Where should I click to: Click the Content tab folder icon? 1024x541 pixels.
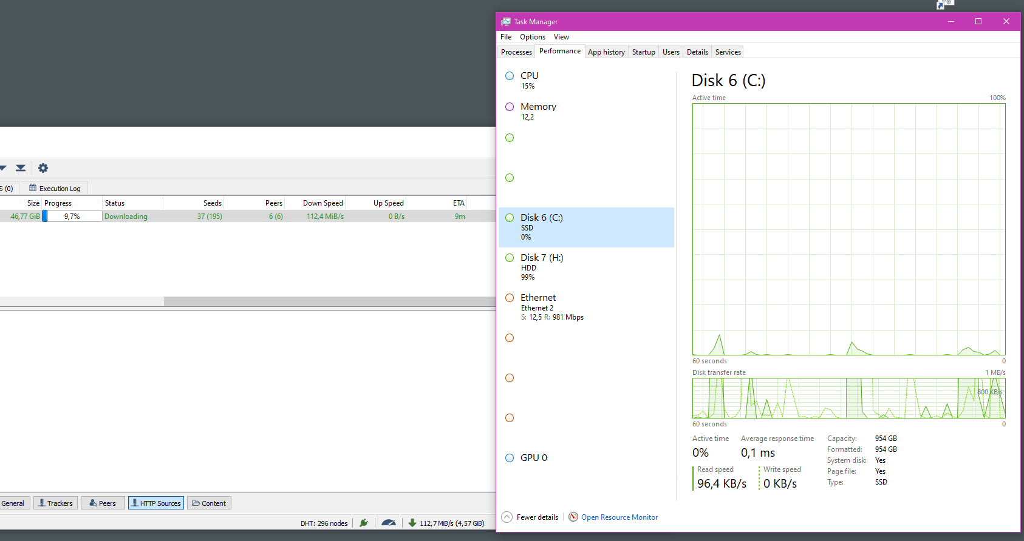[196, 503]
